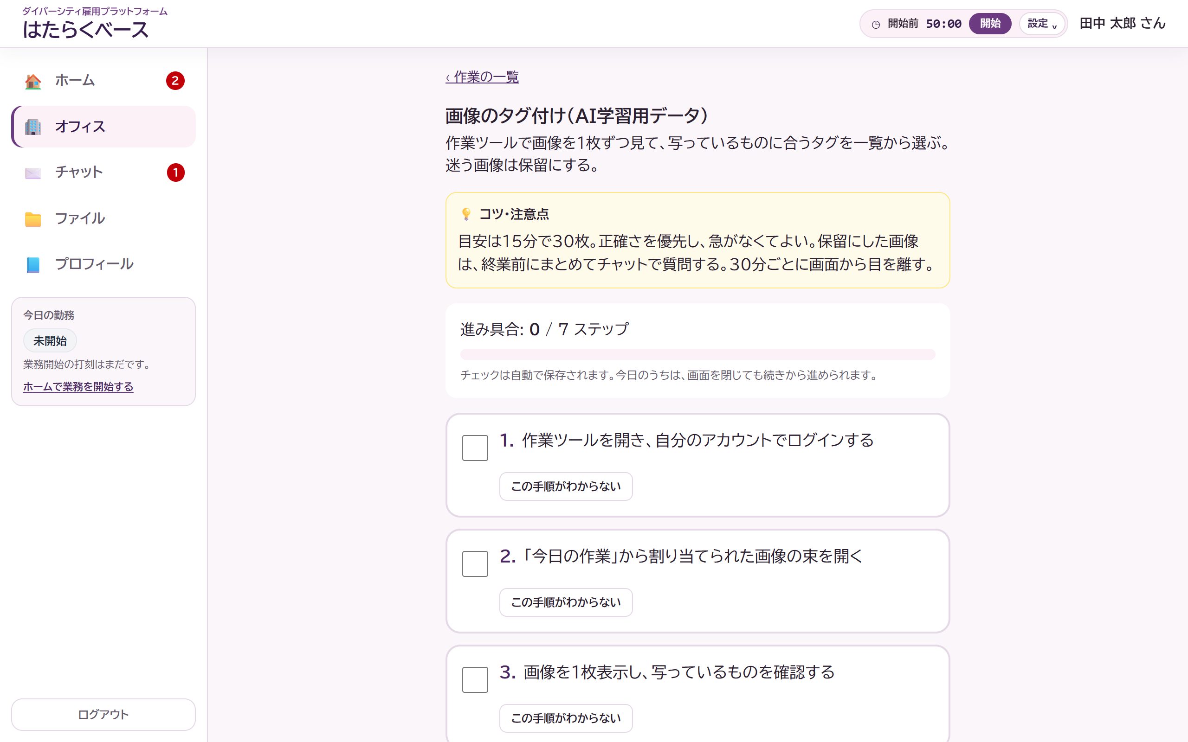Click step 3 text 写っているものを確認する
This screenshot has width=1188, height=742.
(743, 672)
